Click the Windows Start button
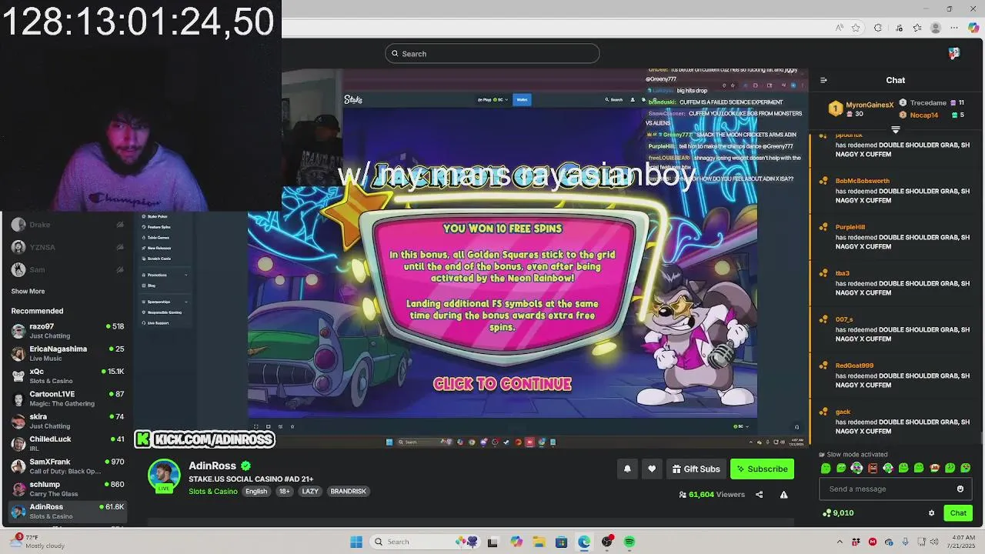The height and width of the screenshot is (554, 985). click(x=356, y=542)
